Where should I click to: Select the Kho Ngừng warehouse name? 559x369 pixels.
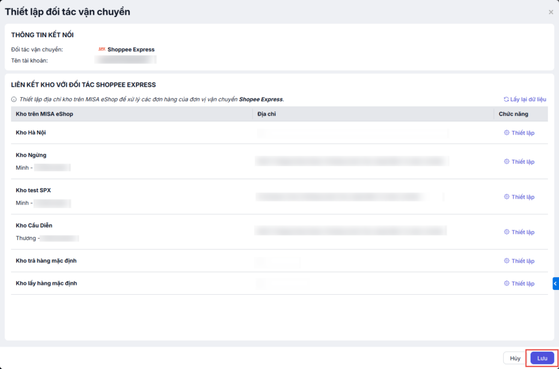pos(31,155)
